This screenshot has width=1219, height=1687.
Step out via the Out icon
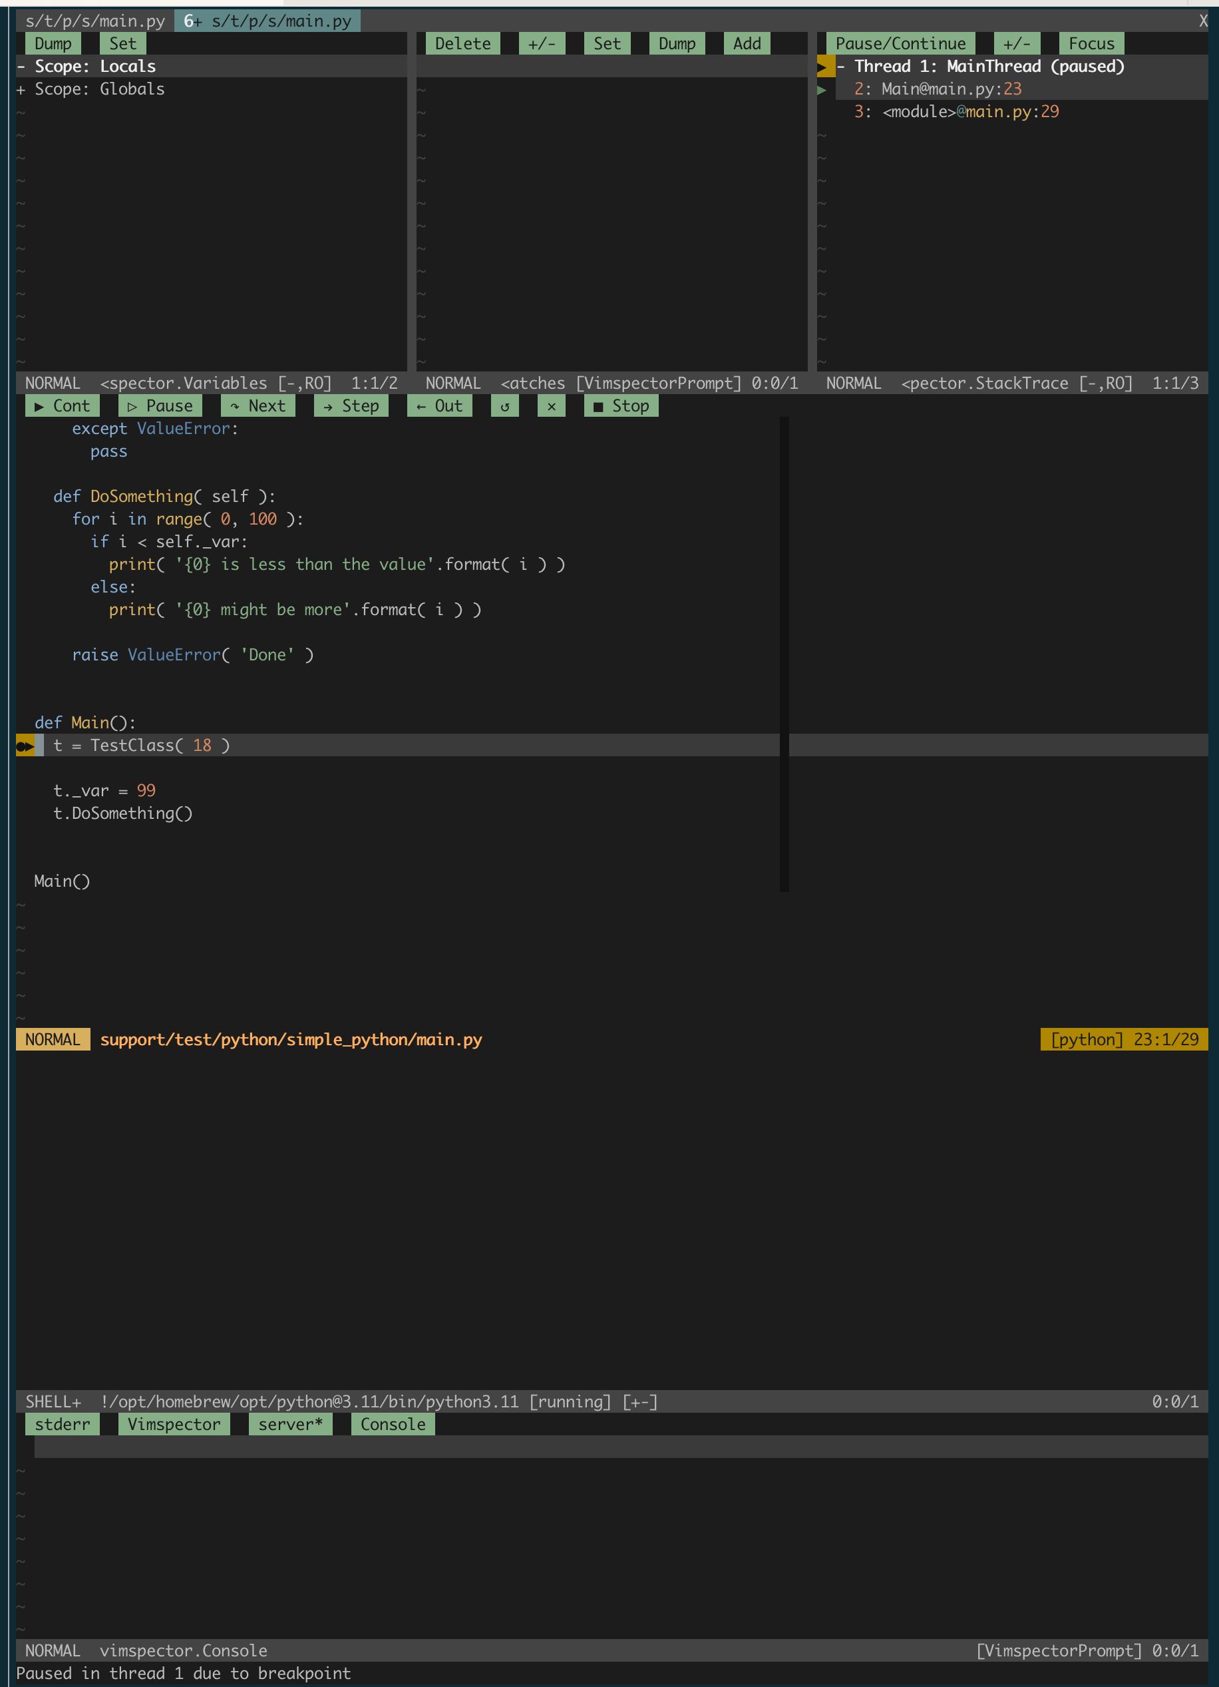pos(439,406)
